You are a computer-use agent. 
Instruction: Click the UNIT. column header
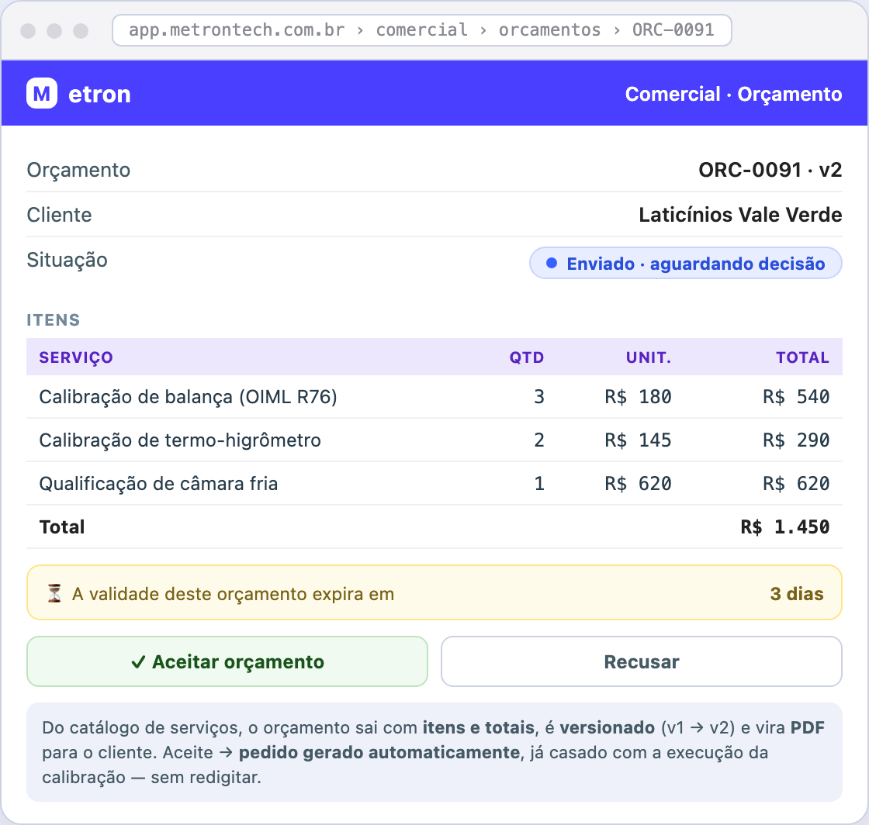tap(649, 357)
